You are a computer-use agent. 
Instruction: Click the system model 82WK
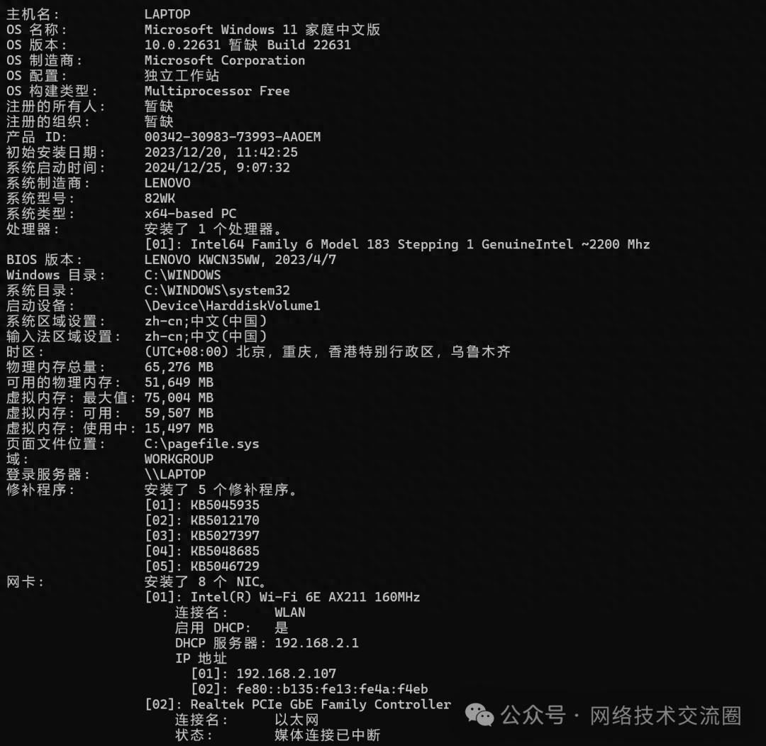coord(160,198)
